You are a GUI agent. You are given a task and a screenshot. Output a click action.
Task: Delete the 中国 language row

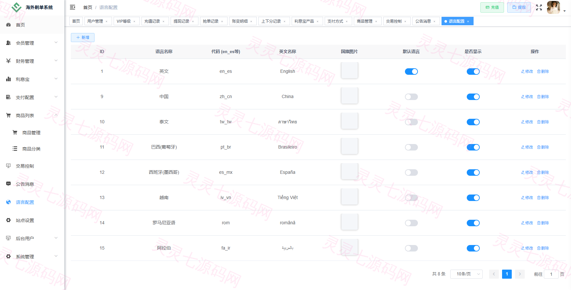point(543,97)
